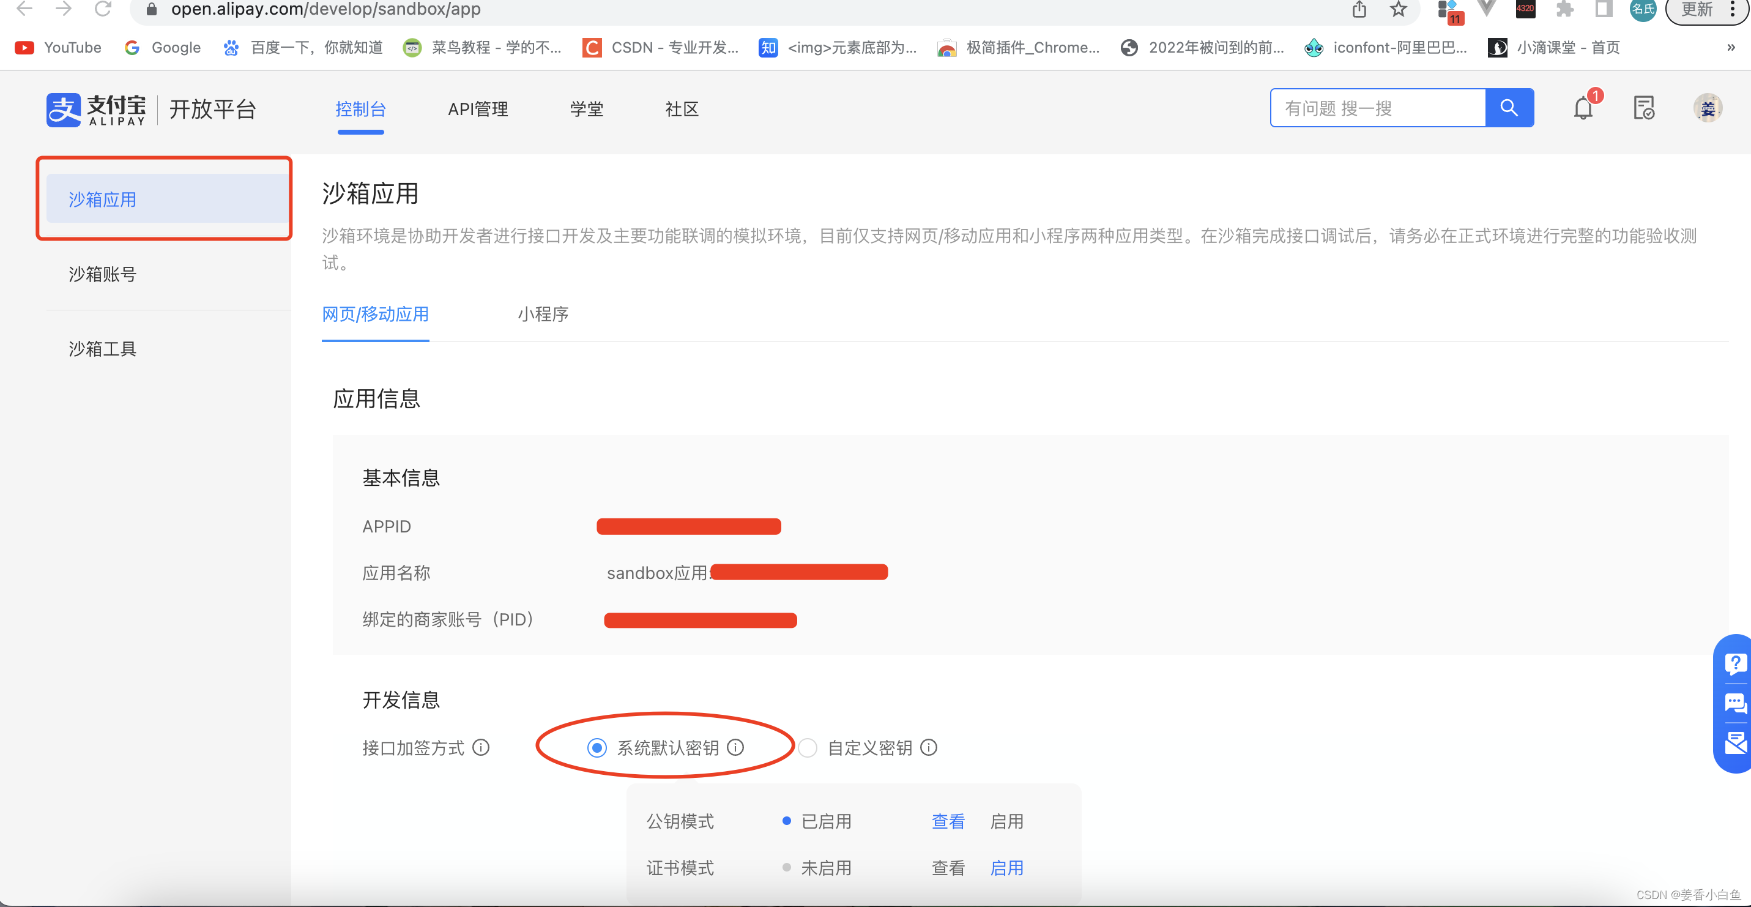The image size is (1751, 907).
Task: Open 百度一下 bookmark
Action: (304, 48)
